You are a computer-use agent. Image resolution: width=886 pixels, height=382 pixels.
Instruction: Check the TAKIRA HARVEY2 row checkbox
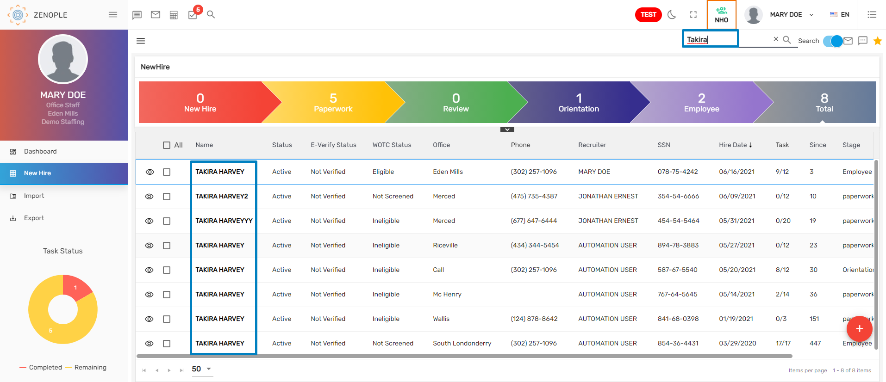tap(167, 197)
